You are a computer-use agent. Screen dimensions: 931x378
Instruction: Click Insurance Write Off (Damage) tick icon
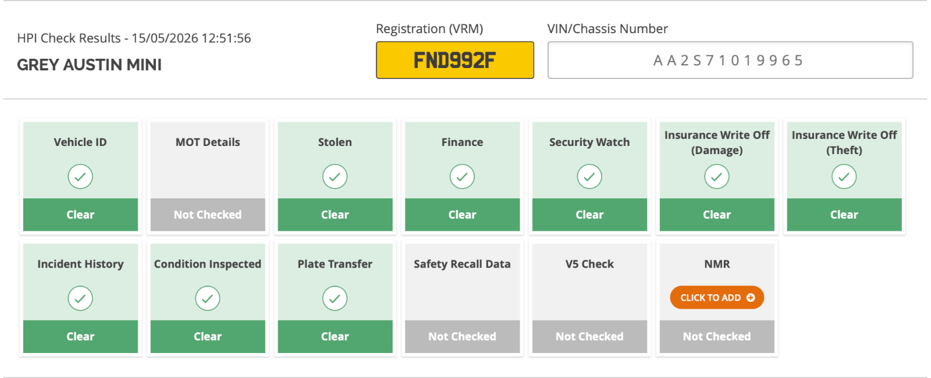pyautogui.click(x=717, y=176)
